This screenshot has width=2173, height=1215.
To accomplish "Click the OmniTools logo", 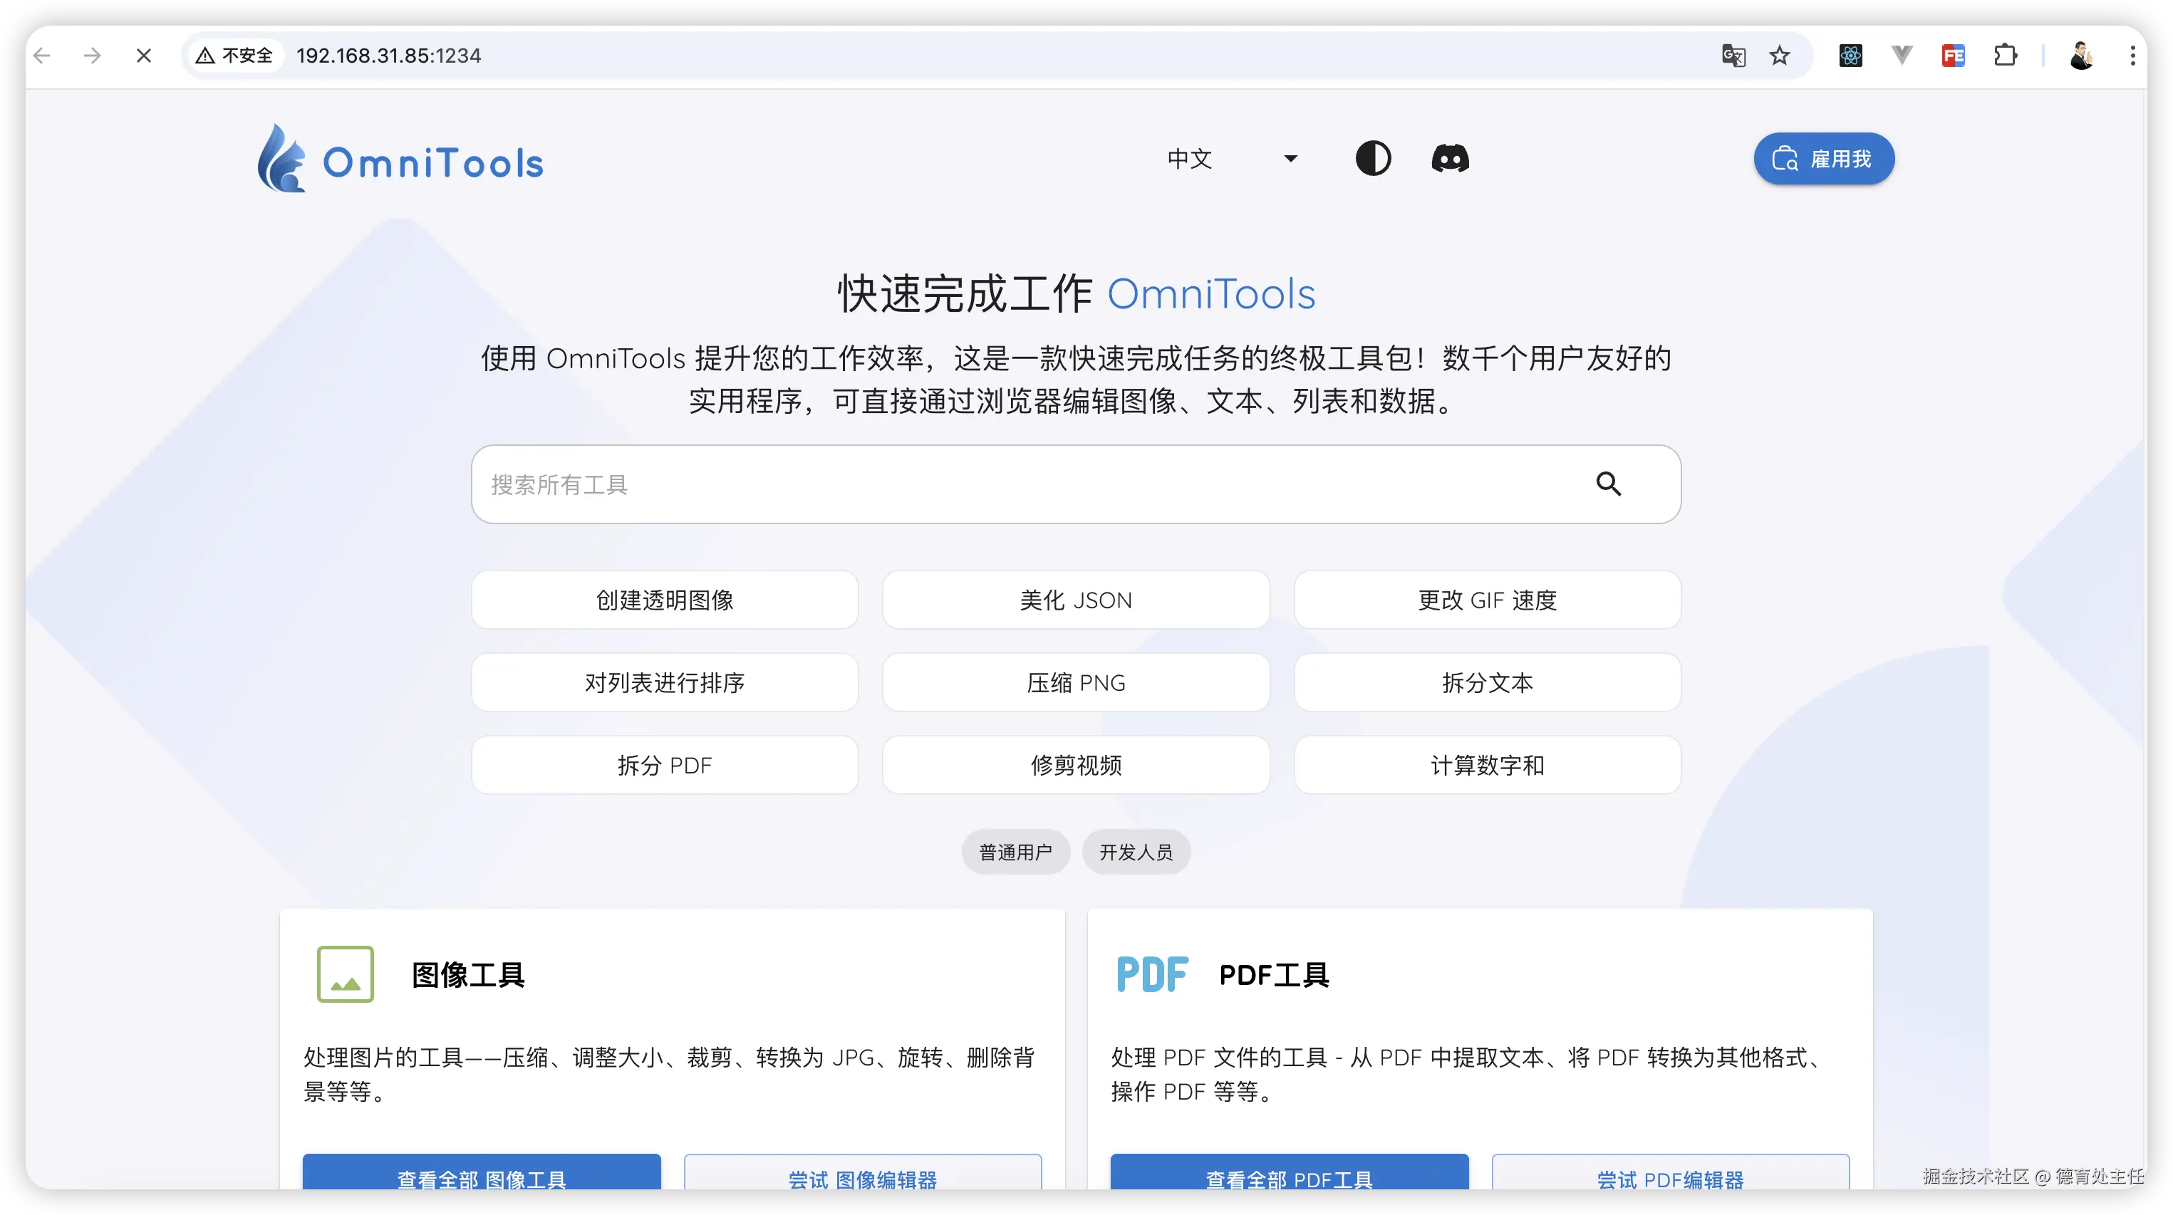I will (400, 160).
